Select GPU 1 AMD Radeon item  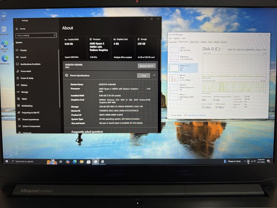point(183,97)
